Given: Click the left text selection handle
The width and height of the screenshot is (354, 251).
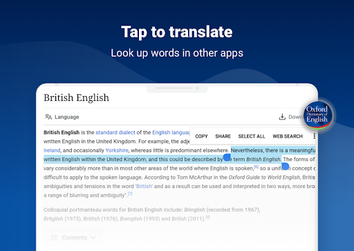Looking at the screenshot, I should [227, 157].
